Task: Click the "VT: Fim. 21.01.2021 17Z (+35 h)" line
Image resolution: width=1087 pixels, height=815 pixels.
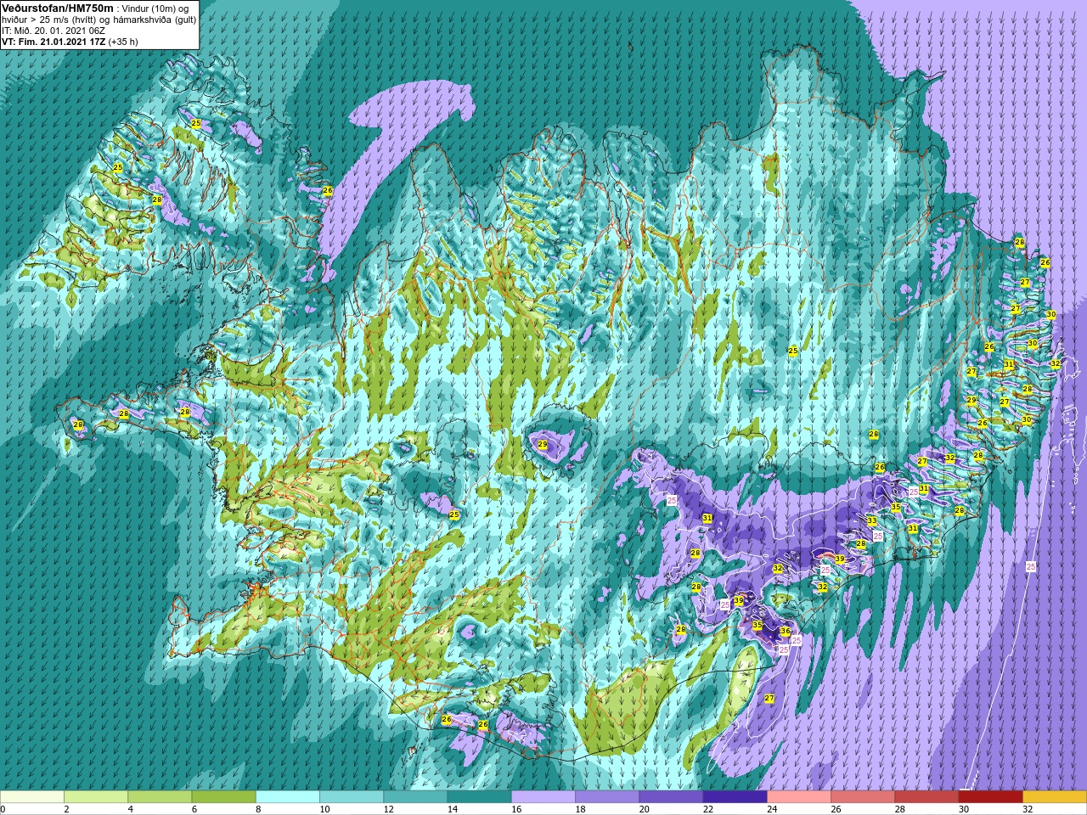Action: click(x=70, y=42)
